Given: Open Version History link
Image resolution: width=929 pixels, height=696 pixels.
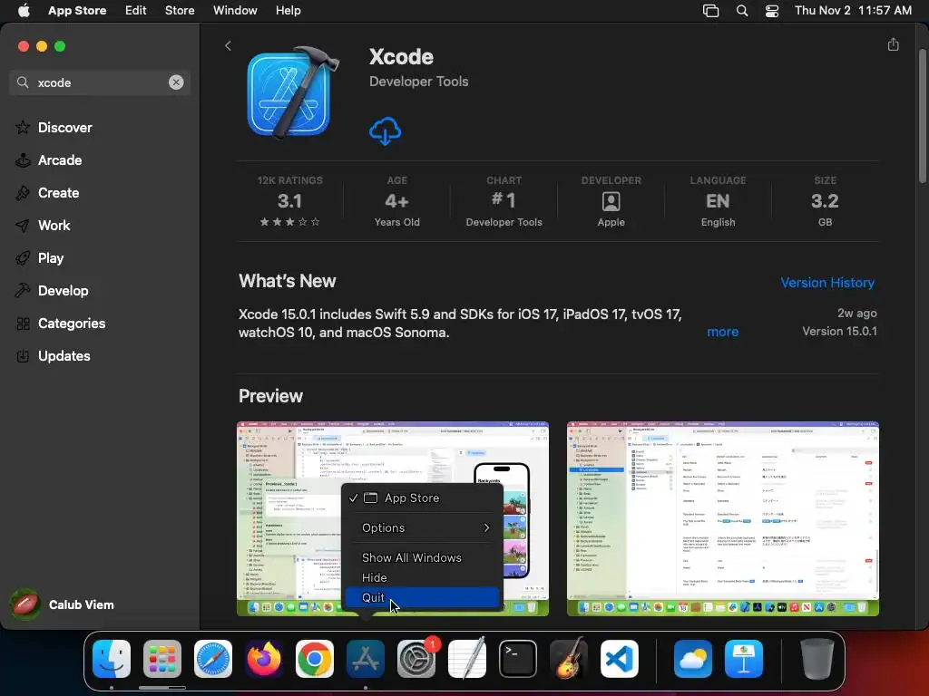Looking at the screenshot, I should click(827, 283).
